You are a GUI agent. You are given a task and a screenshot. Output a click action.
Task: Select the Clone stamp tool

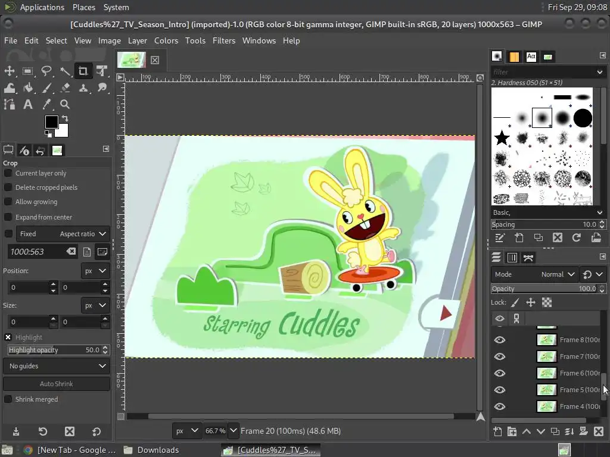83,88
